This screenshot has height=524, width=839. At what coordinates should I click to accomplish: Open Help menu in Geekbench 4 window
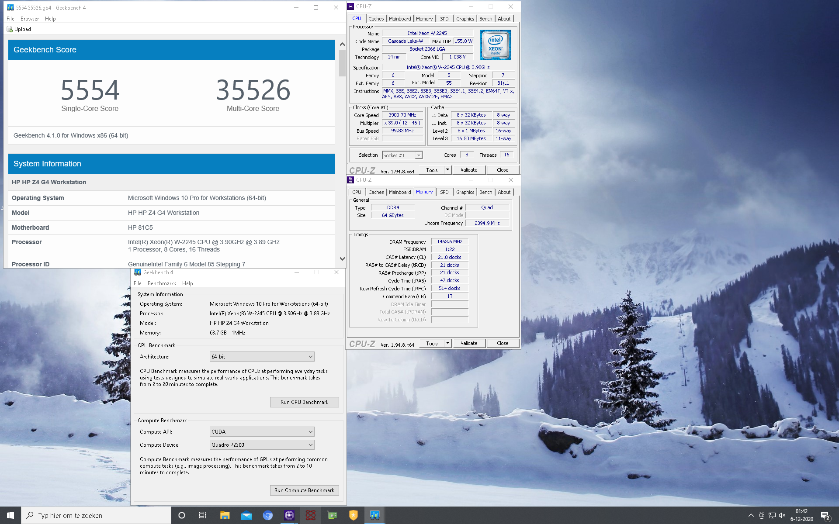coord(187,283)
